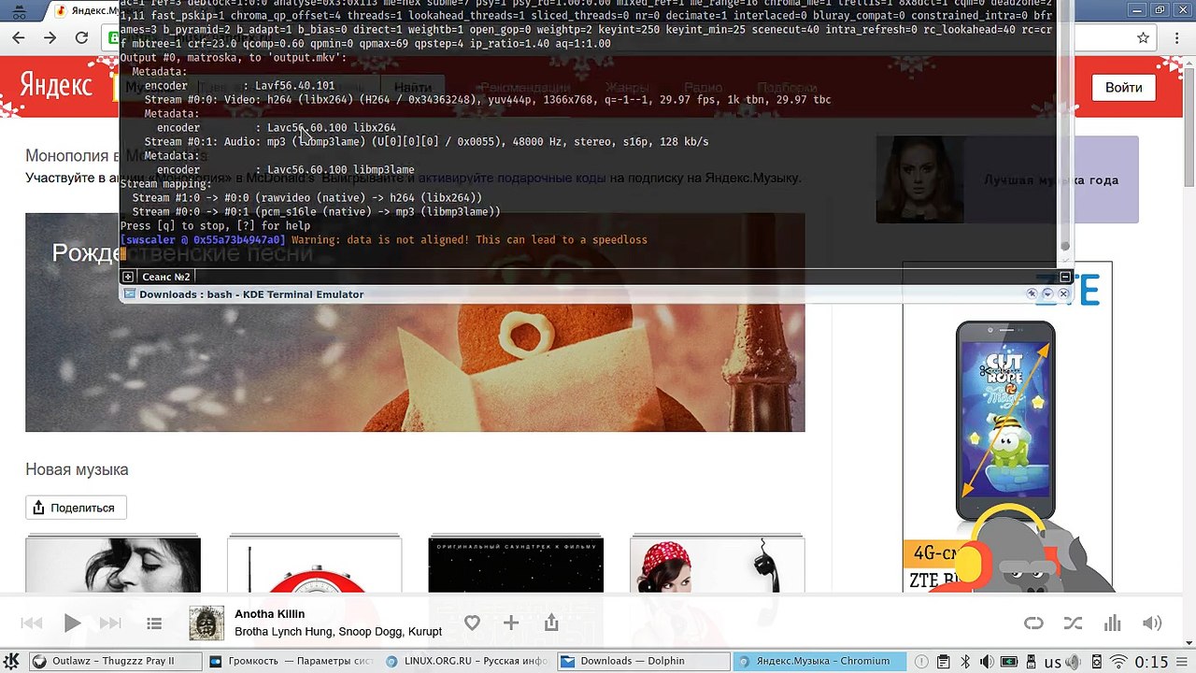Switch to LINUX.ORG.RU taskbar window
1196x673 pixels.
point(468,661)
